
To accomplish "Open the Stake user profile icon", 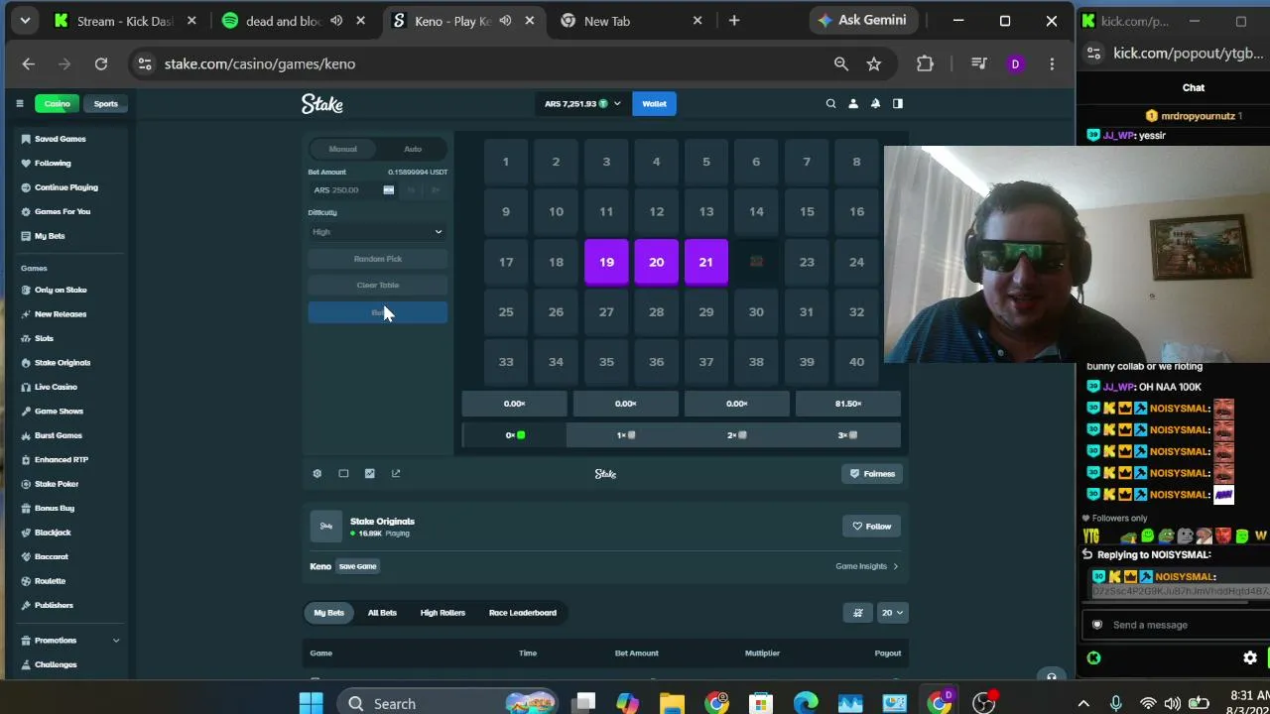I will pyautogui.click(x=853, y=103).
